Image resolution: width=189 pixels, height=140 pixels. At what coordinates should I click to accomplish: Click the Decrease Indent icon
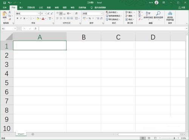(68, 18)
